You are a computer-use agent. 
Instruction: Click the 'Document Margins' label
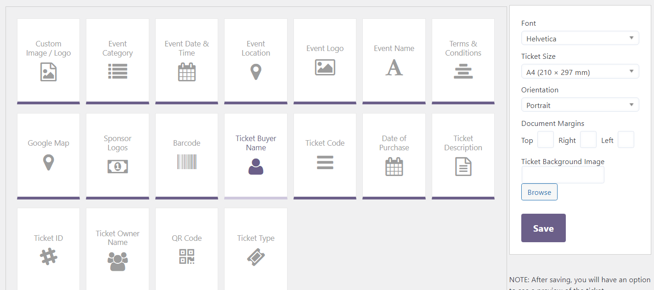(x=553, y=123)
